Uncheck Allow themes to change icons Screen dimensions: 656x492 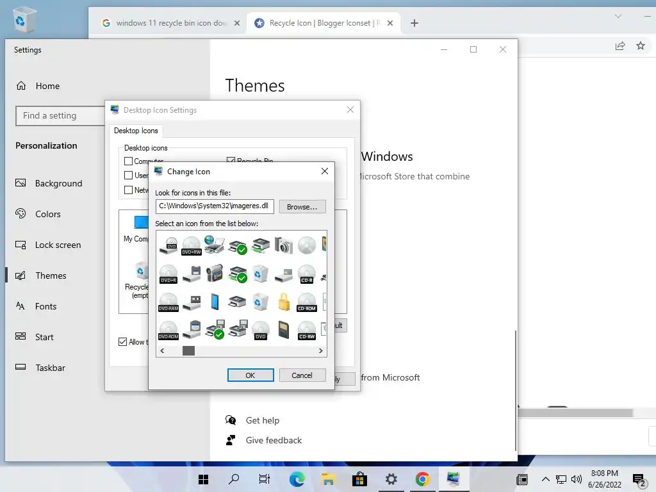tap(122, 342)
